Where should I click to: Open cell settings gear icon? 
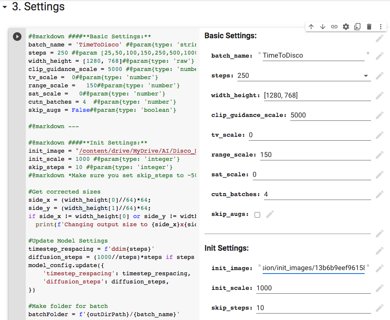coord(346,27)
